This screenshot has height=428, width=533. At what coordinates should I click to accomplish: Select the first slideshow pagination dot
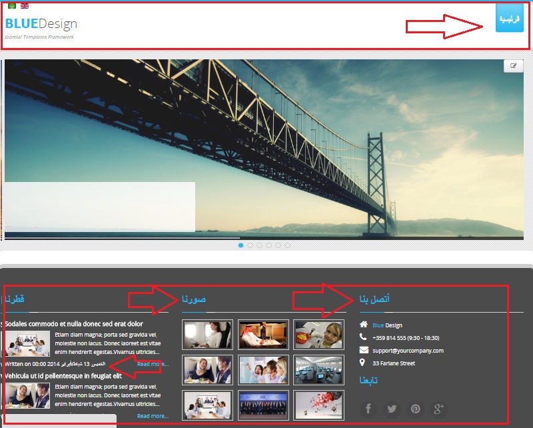pyautogui.click(x=241, y=245)
